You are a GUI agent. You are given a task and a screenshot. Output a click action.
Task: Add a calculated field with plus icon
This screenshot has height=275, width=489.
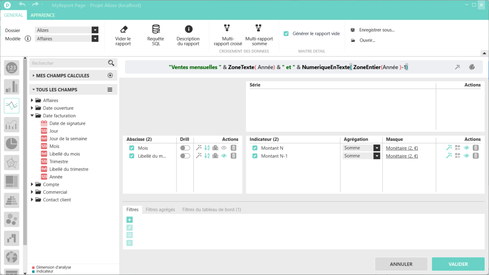click(x=110, y=76)
